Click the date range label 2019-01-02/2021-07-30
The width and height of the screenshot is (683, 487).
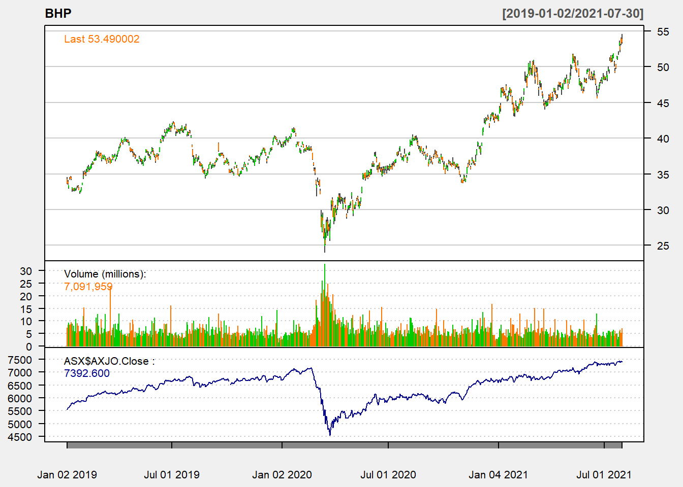tap(573, 14)
